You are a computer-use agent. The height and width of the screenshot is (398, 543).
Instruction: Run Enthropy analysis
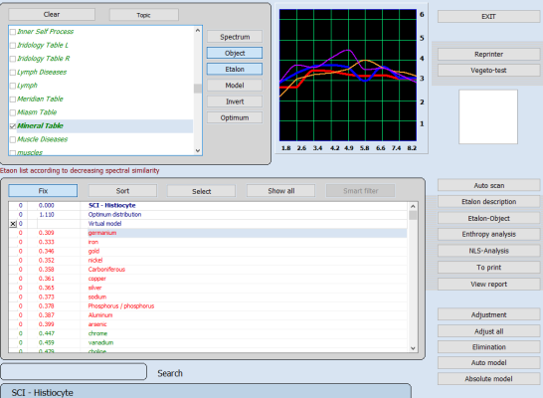tap(488, 234)
